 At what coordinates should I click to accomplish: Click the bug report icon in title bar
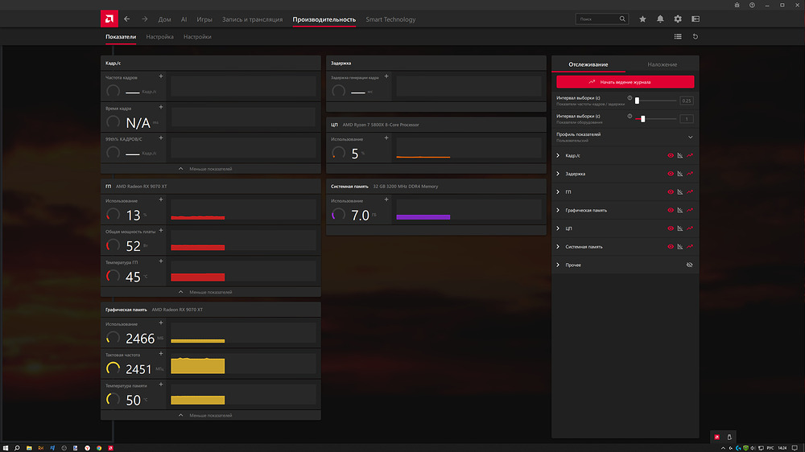(737, 5)
